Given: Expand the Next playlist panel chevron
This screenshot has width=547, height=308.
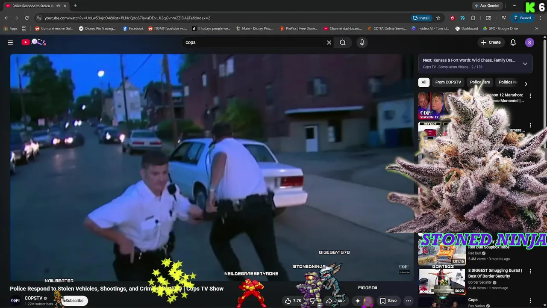Looking at the screenshot, I should coord(525,64).
